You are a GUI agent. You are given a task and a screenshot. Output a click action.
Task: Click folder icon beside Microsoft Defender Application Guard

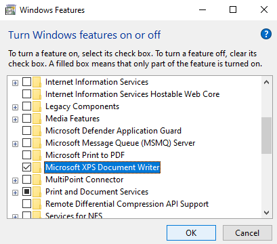coord(37,131)
